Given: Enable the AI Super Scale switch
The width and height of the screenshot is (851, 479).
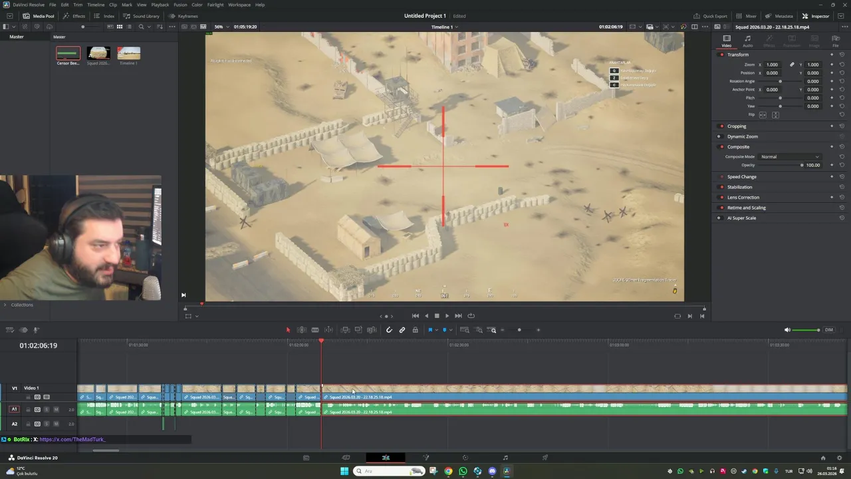Looking at the screenshot, I should 719,218.
